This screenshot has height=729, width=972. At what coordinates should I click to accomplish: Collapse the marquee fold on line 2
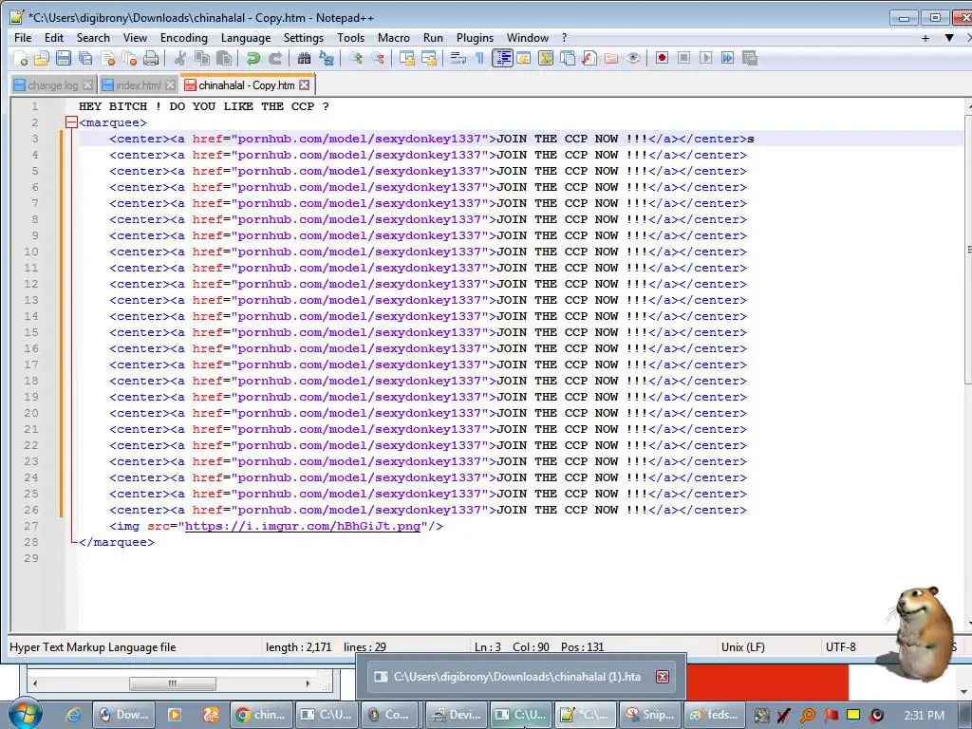[x=71, y=122]
